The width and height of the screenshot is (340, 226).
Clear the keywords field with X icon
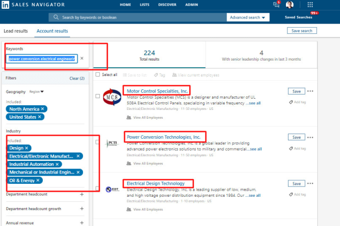[x=82, y=58]
